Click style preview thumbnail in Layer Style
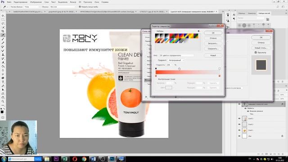Viewport: 288px width, 162px height. pos(261,65)
